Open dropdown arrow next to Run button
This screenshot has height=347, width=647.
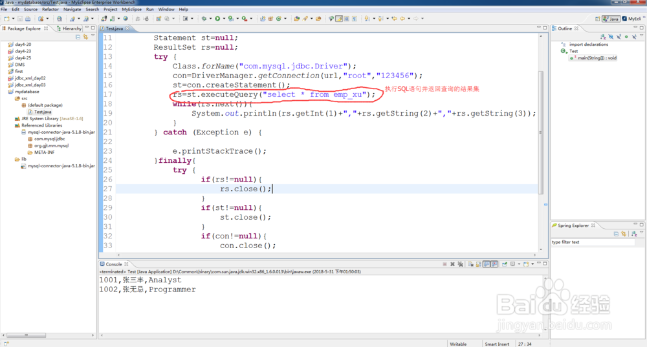coord(224,19)
